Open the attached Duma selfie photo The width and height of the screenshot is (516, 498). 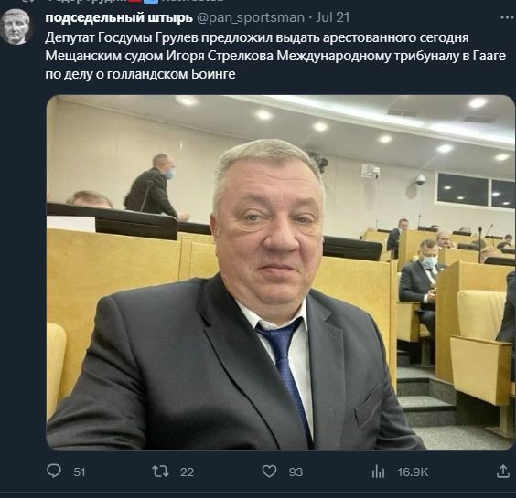pyautogui.click(x=280, y=272)
